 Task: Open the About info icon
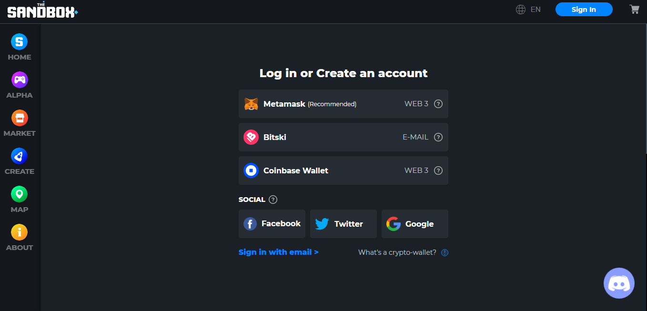[x=20, y=232]
